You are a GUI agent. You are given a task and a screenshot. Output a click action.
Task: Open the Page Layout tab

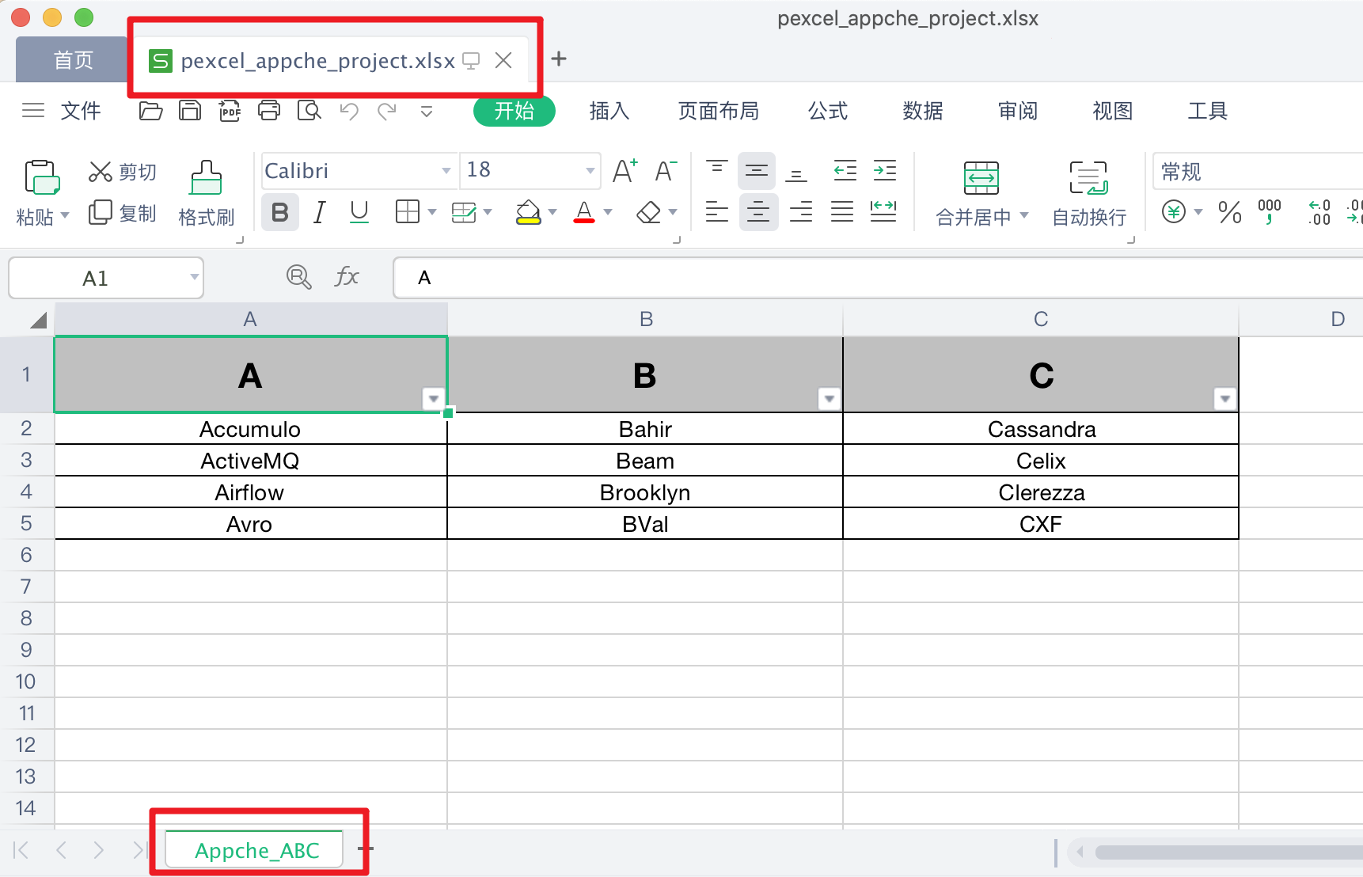click(719, 111)
